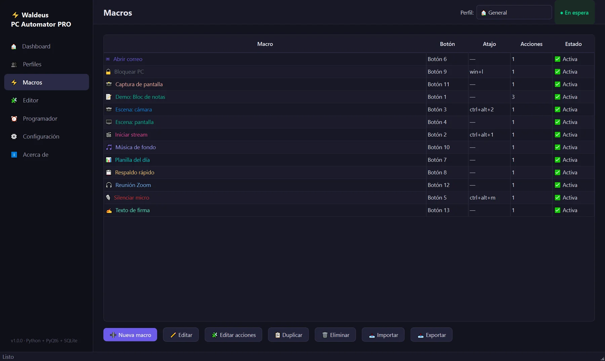Click the En espera status indicator

coord(574,13)
